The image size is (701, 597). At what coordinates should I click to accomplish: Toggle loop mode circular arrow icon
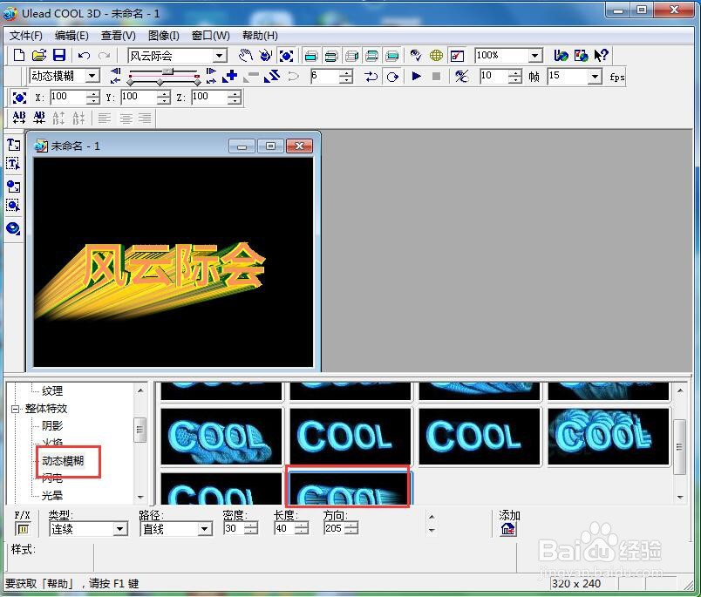point(392,77)
